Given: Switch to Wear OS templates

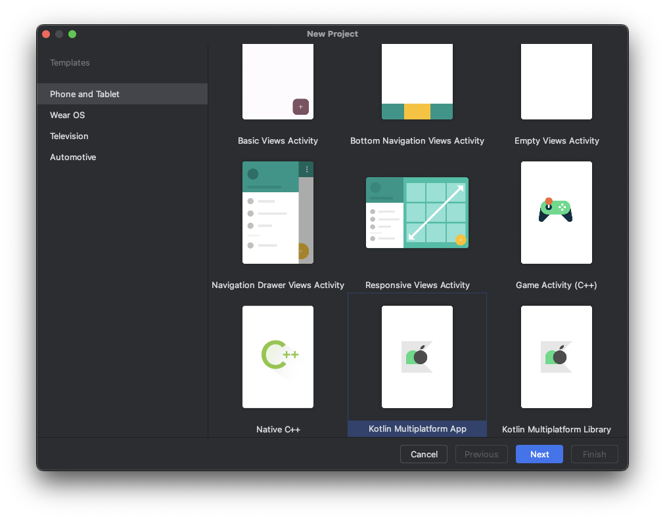Looking at the screenshot, I should point(122,115).
